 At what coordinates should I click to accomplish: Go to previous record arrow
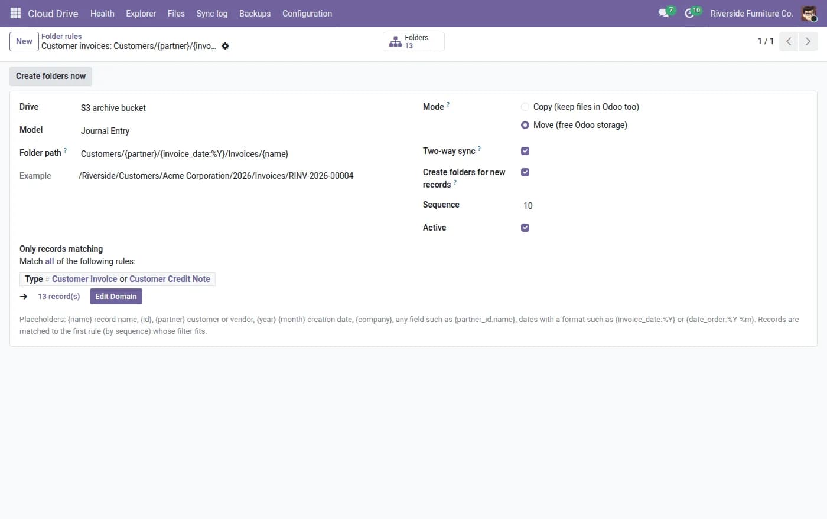point(789,41)
